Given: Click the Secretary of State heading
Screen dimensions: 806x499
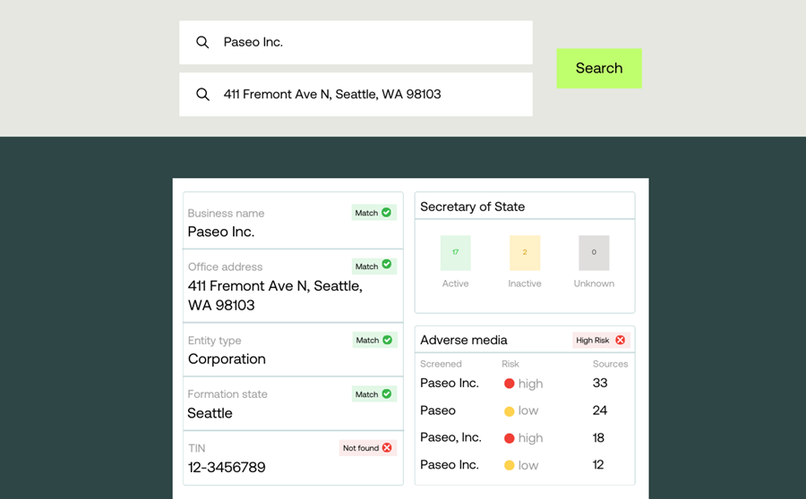Looking at the screenshot, I should click(x=472, y=207).
